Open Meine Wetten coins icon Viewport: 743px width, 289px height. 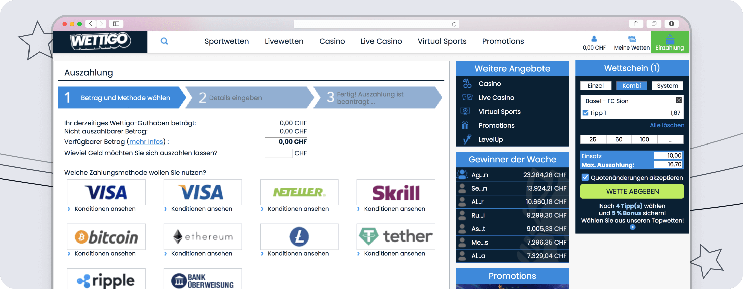click(632, 39)
